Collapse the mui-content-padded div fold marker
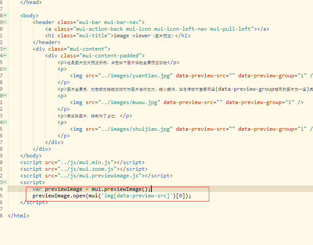Screen dimensions: 313x245 pyautogui.click(x=5, y=56)
